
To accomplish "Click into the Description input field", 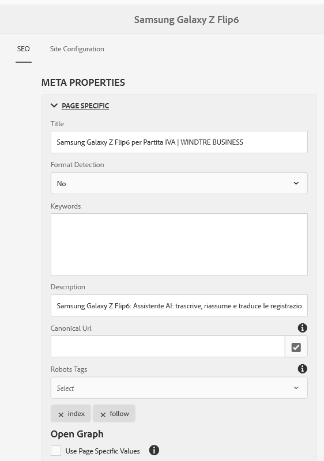I will (x=179, y=305).
